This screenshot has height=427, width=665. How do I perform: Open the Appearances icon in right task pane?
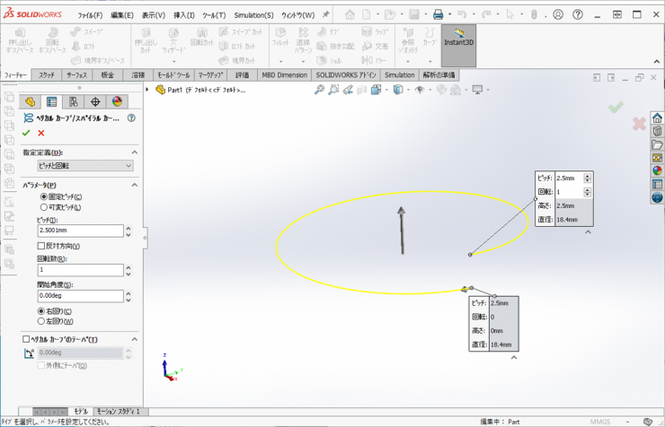657,170
